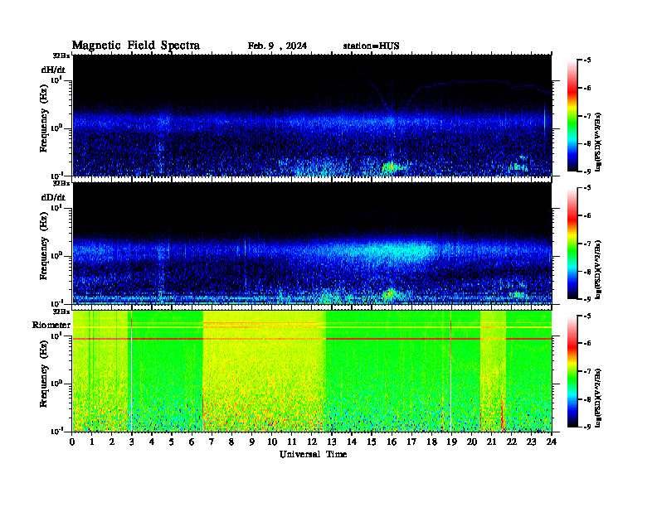Click hour tick label '15' on time axis

372,442
